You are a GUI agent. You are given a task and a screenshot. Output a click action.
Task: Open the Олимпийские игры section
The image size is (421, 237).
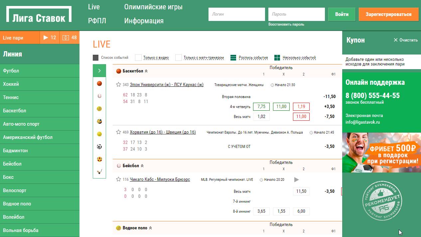point(153,7)
